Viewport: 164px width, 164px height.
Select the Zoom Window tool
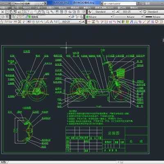(x=48, y=12)
